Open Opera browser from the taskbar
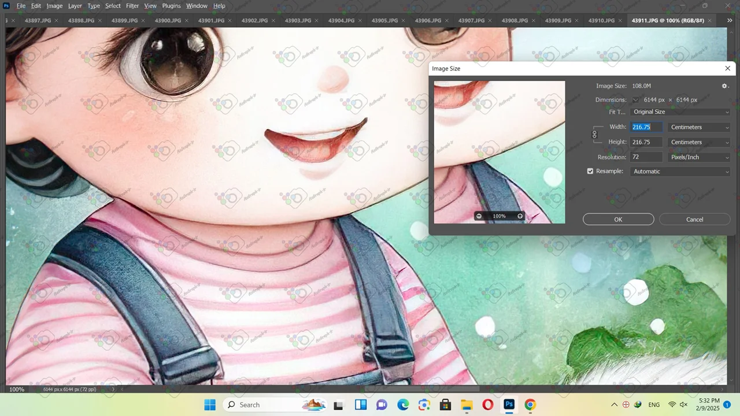Screen dimensions: 740x416 (487, 404)
